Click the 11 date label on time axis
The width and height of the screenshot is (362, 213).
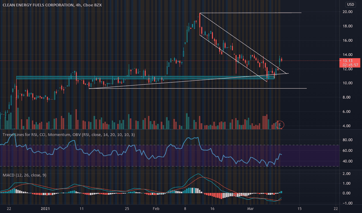click(x=81, y=209)
